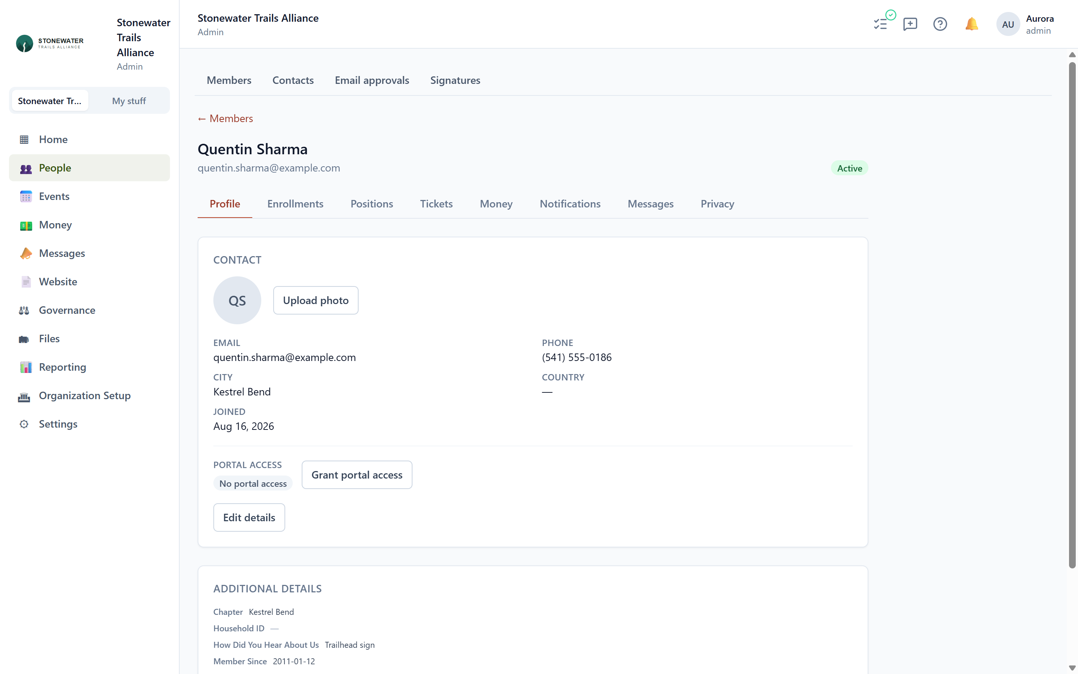This screenshot has height=674, width=1078.
Task: Open Organization Setup in the sidebar
Action: click(x=89, y=396)
